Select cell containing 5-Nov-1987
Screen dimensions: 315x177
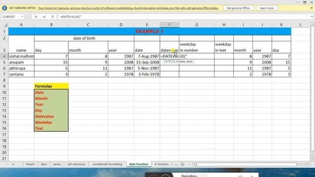point(147,68)
